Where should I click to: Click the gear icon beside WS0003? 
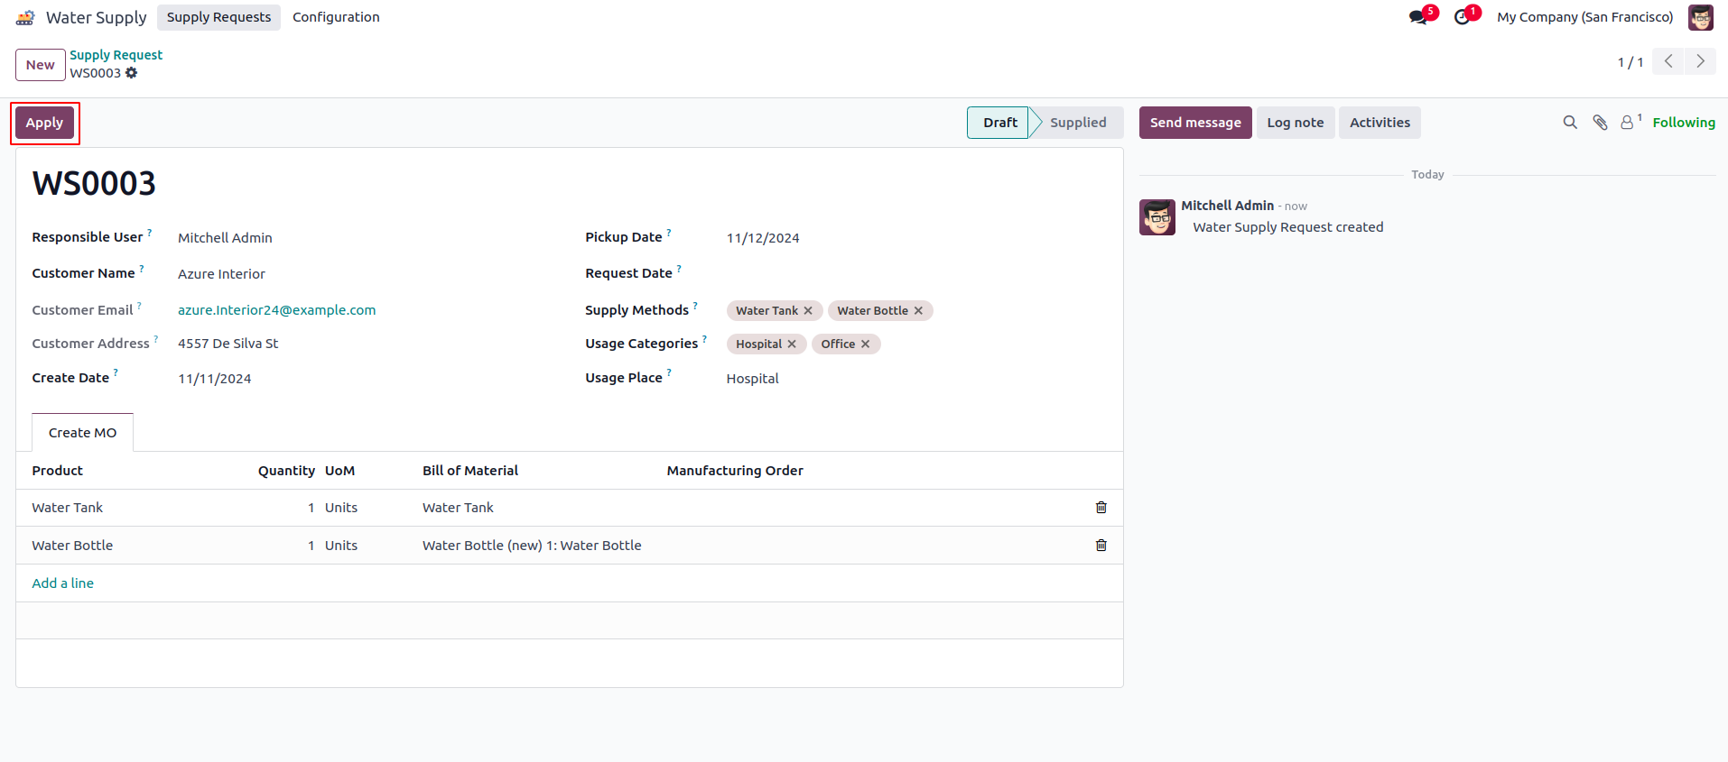(132, 73)
